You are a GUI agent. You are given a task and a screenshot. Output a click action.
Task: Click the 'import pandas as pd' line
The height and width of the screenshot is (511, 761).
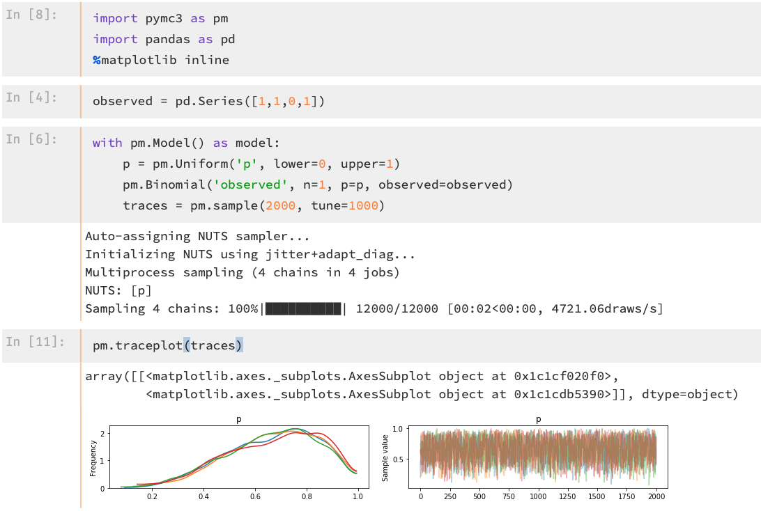pyautogui.click(x=164, y=39)
